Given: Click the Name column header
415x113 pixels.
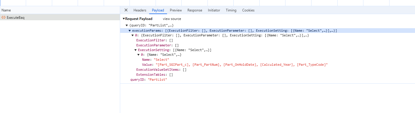Looking at the screenshot, I should (60, 10).
